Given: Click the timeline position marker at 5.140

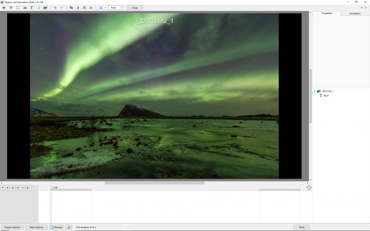Looking at the screenshot, I should 55,188.
